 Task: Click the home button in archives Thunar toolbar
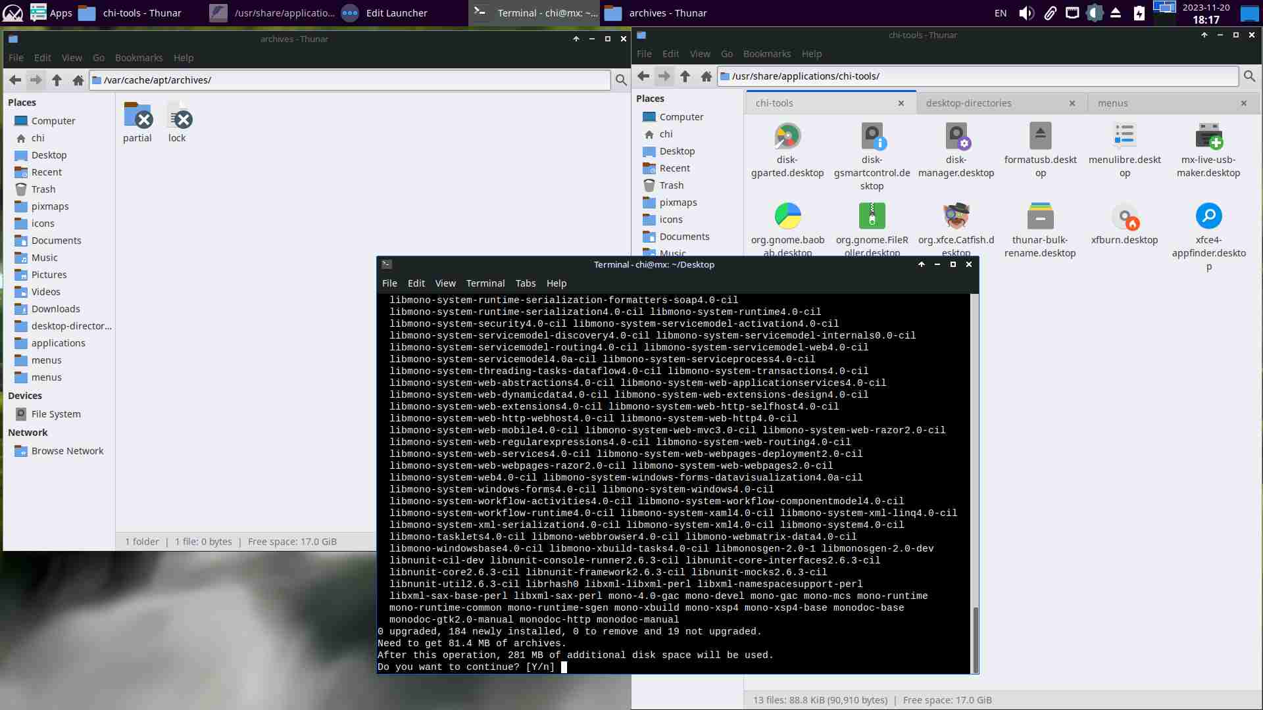(x=78, y=80)
